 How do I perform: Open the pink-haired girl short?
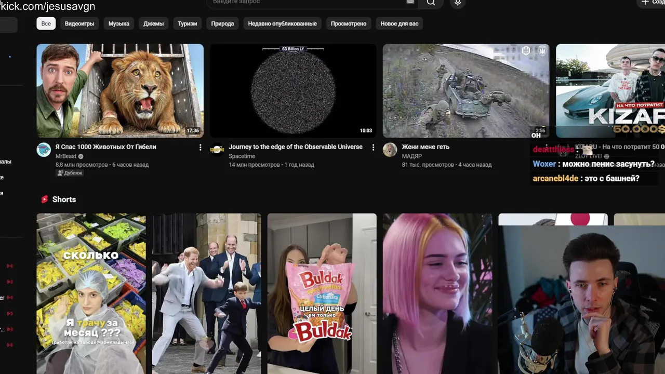pyautogui.click(x=437, y=293)
